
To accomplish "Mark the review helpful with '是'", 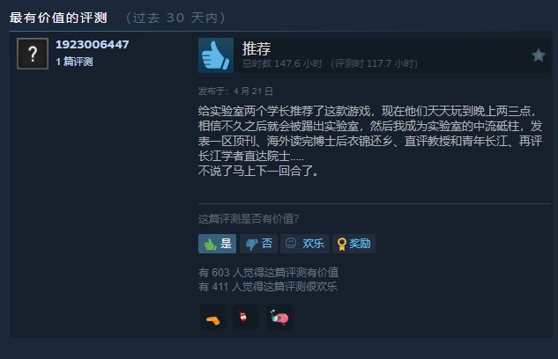I will (x=217, y=244).
